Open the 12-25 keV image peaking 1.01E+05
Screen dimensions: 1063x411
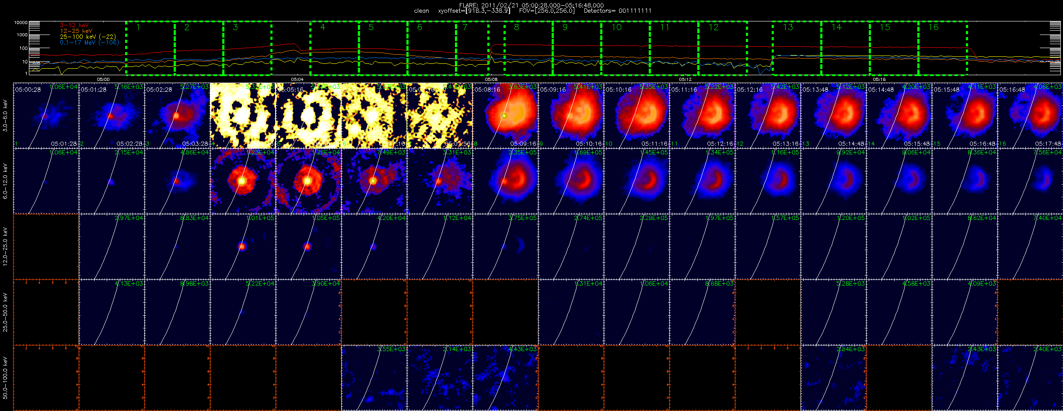[243, 247]
